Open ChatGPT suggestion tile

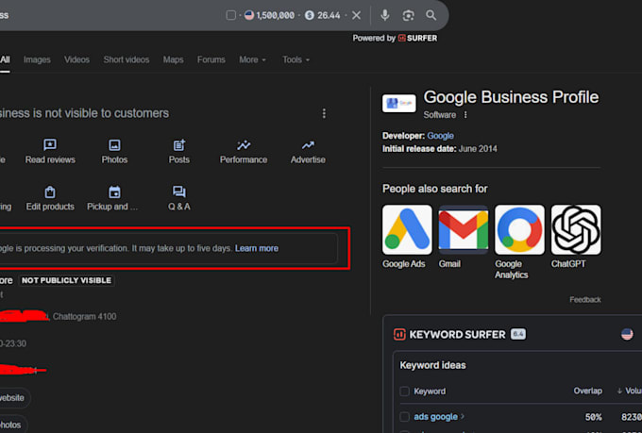(576, 229)
